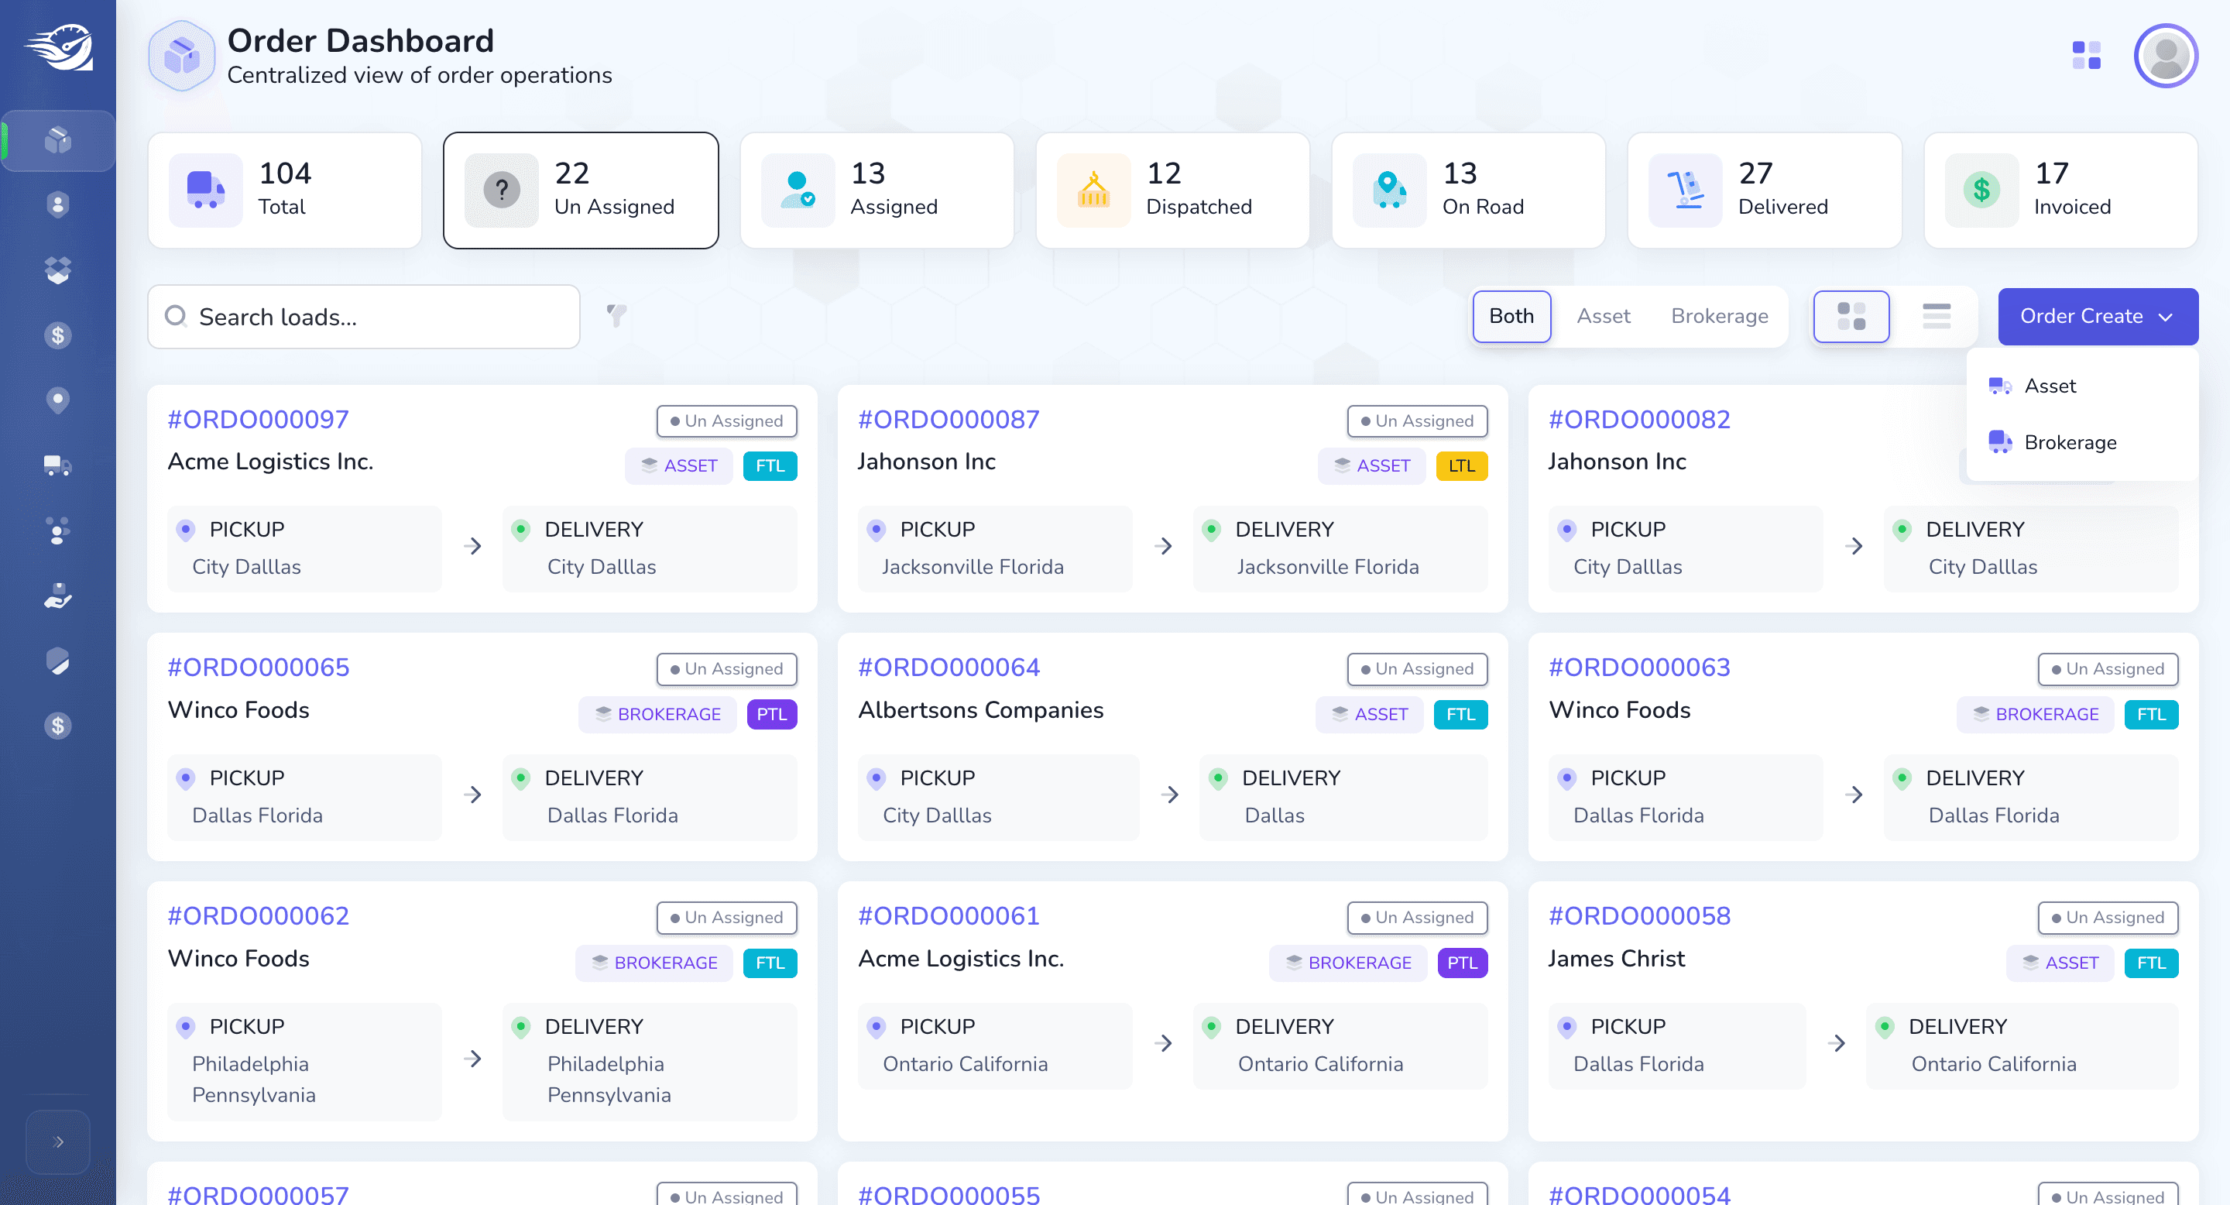2230x1205 pixels.
Task: Choose Asset from Order Create menu
Action: (2081, 386)
